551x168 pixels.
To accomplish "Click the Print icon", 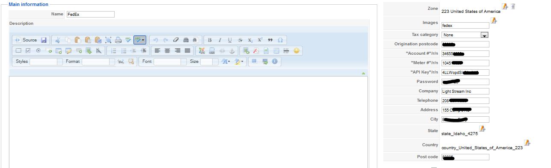I will pos(118,40).
